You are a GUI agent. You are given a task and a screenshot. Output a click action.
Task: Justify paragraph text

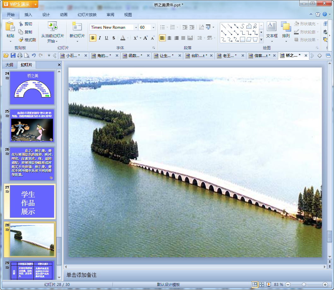[183, 38]
